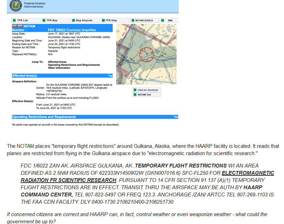Click the Federal Aviation Administration seal logo

click(x=16, y=6)
